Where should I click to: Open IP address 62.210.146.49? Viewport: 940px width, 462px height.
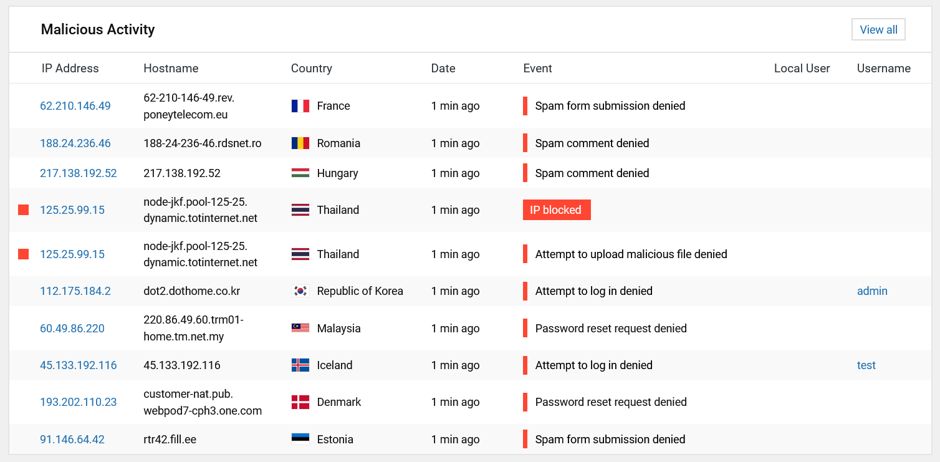tap(75, 106)
